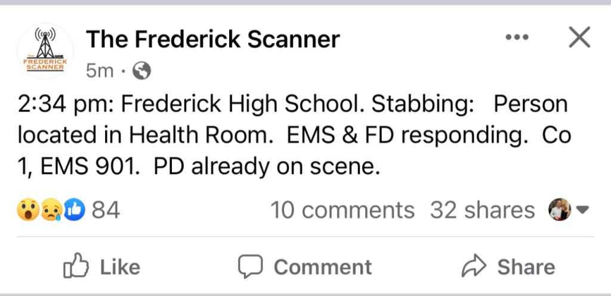The height and width of the screenshot is (296, 611).
Task: Click the thumbs-up outline icon
Action: click(76, 266)
